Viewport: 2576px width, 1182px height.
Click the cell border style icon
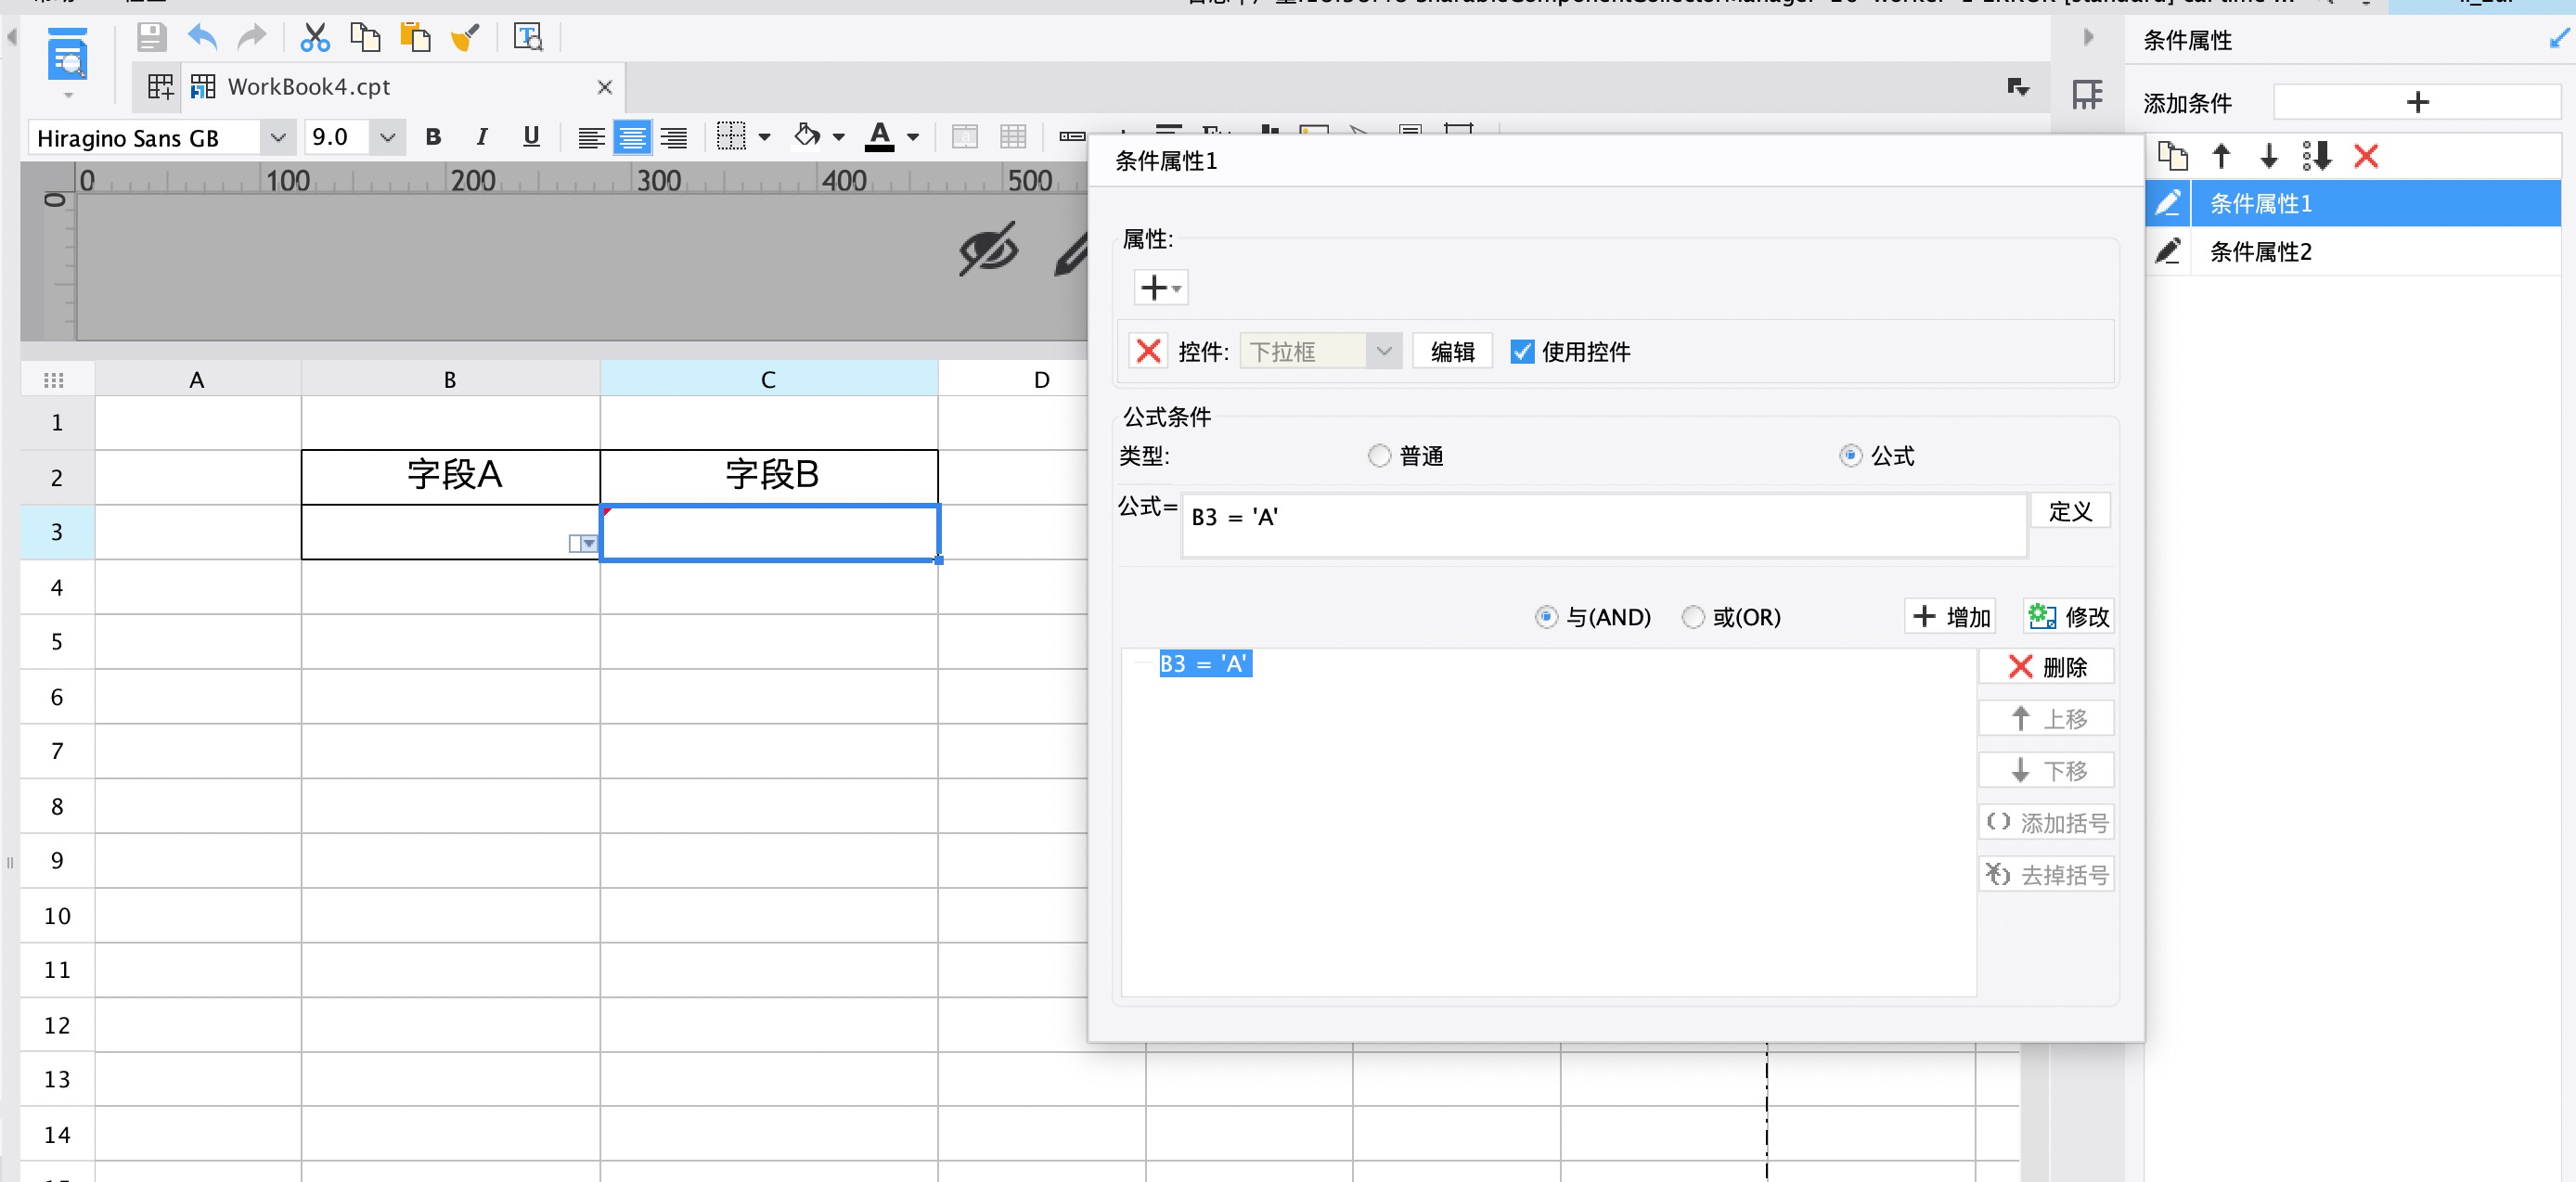pos(731,137)
